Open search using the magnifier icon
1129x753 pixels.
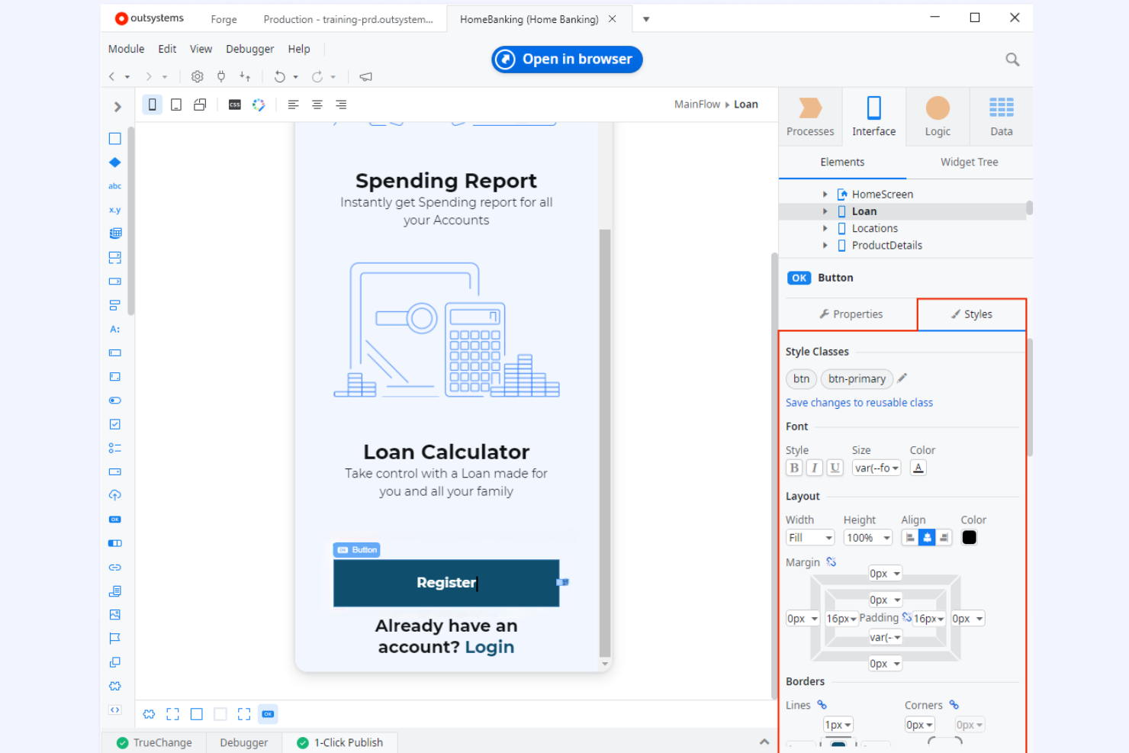click(1012, 59)
